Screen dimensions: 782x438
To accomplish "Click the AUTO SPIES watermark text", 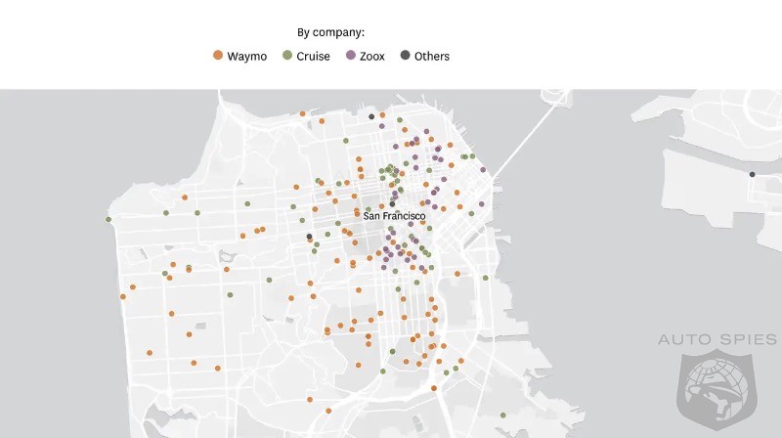I will (717, 339).
